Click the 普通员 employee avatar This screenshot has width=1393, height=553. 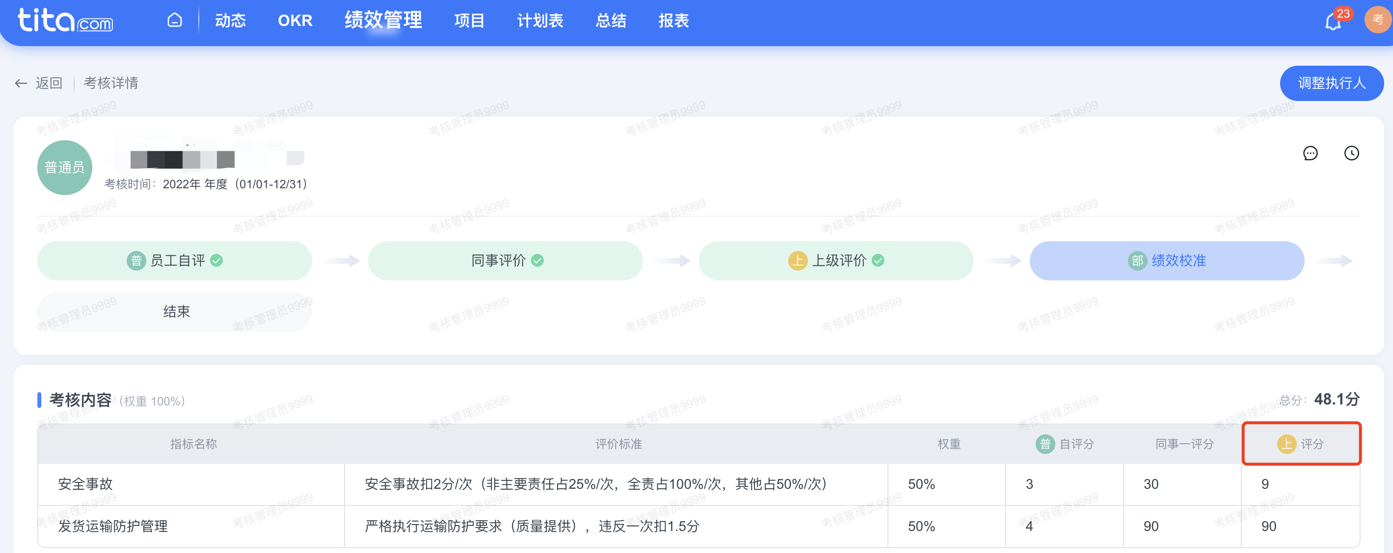pos(65,167)
